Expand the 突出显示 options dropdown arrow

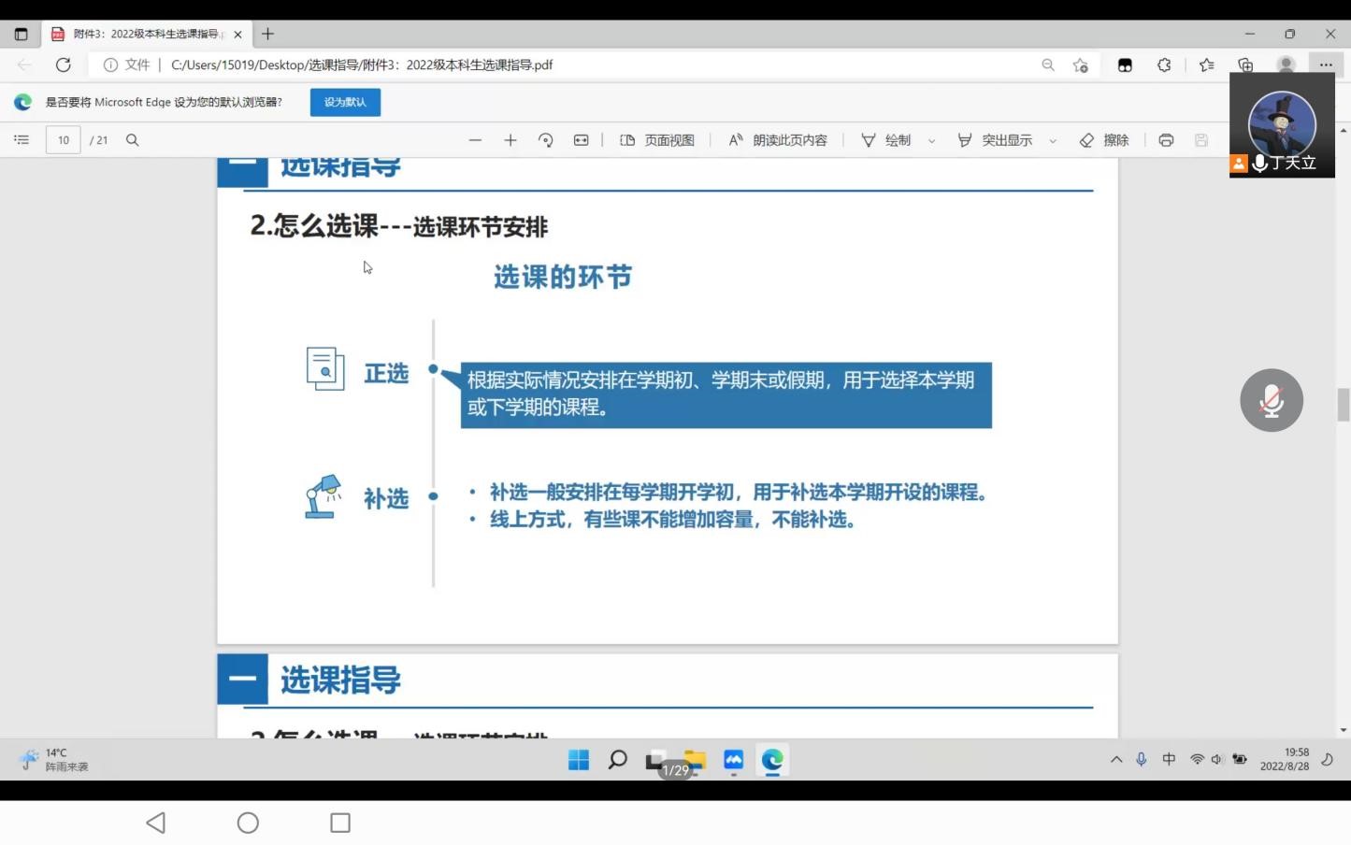1053,141
